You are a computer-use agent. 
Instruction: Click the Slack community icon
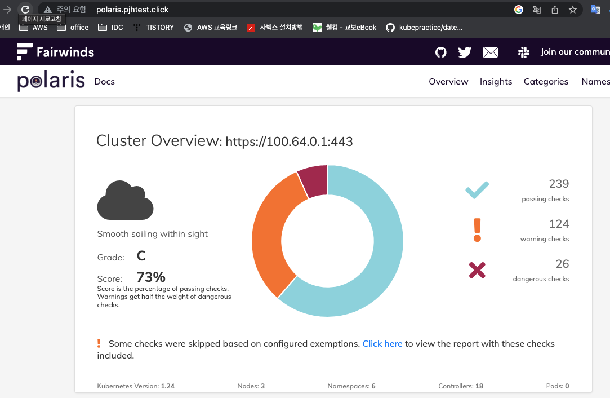[524, 52]
